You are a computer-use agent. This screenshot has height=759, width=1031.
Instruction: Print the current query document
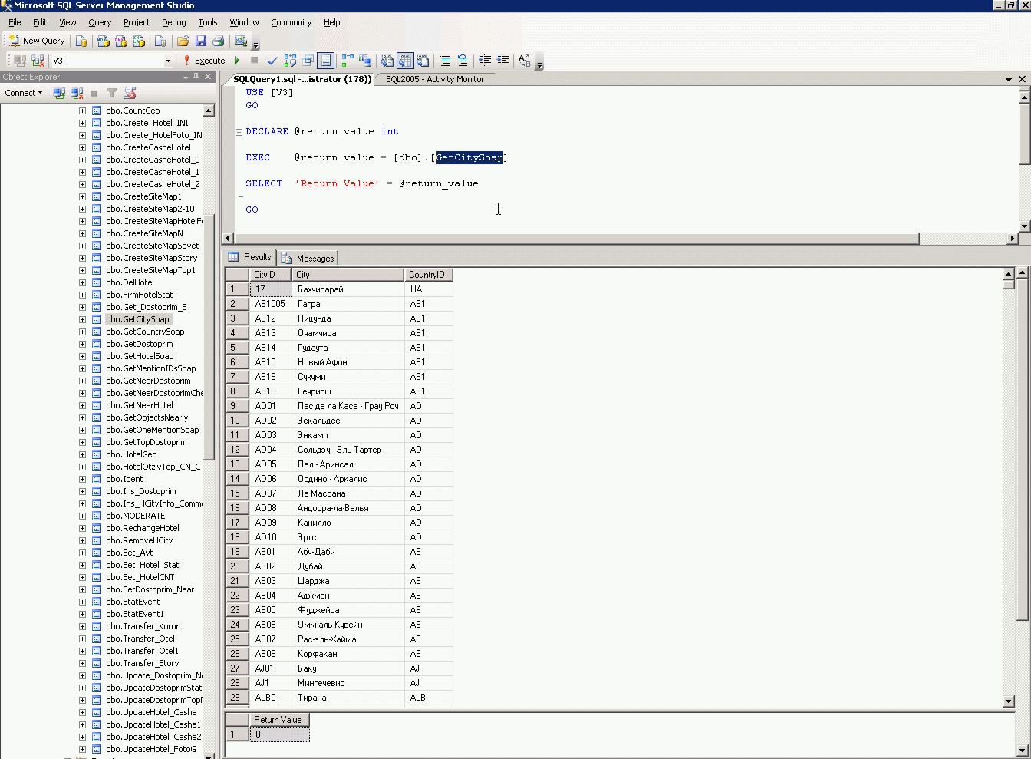click(218, 41)
